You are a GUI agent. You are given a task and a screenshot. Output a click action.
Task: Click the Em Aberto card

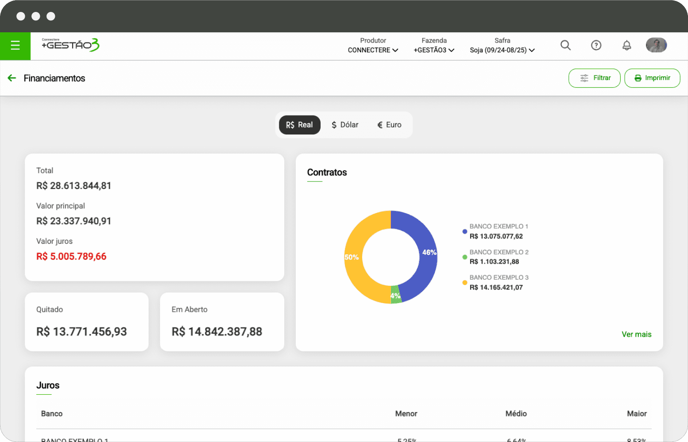click(x=222, y=322)
